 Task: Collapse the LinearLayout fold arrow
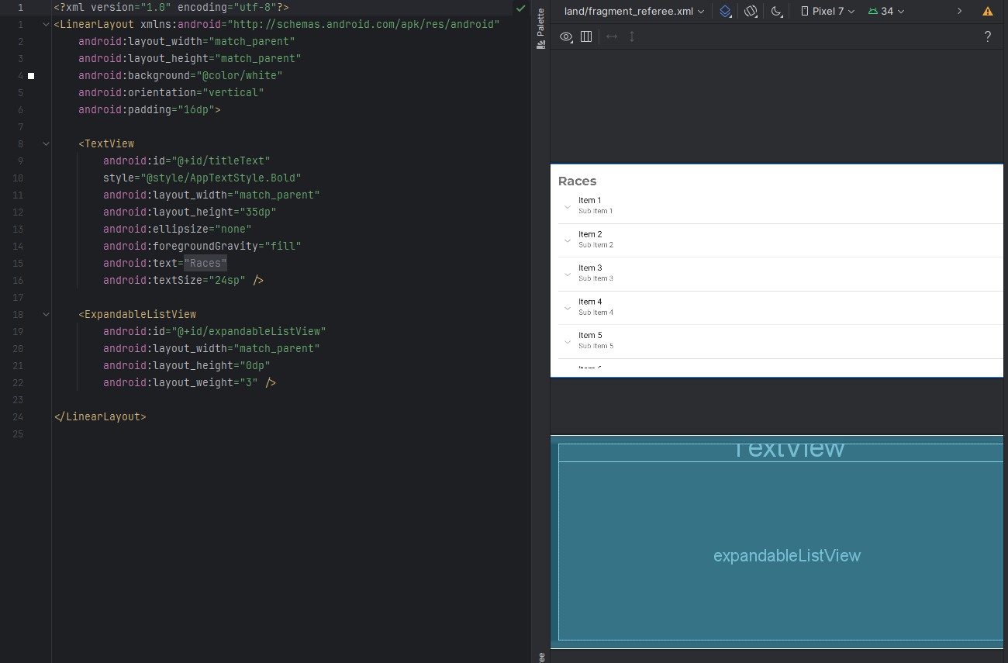click(x=47, y=25)
